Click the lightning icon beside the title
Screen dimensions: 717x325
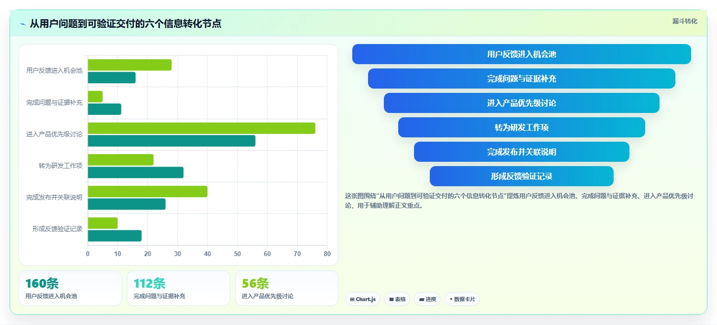coord(22,24)
